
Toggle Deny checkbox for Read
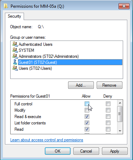pos(108,129)
